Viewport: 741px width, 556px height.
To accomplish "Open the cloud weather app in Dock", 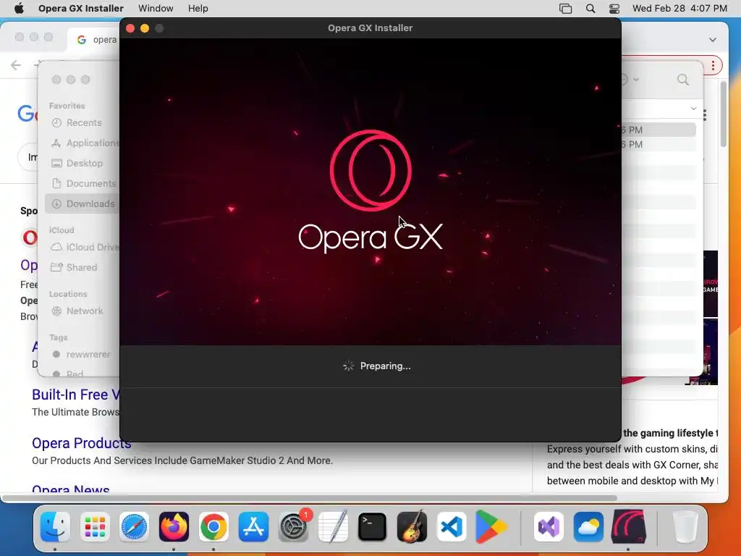I will pos(588,527).
